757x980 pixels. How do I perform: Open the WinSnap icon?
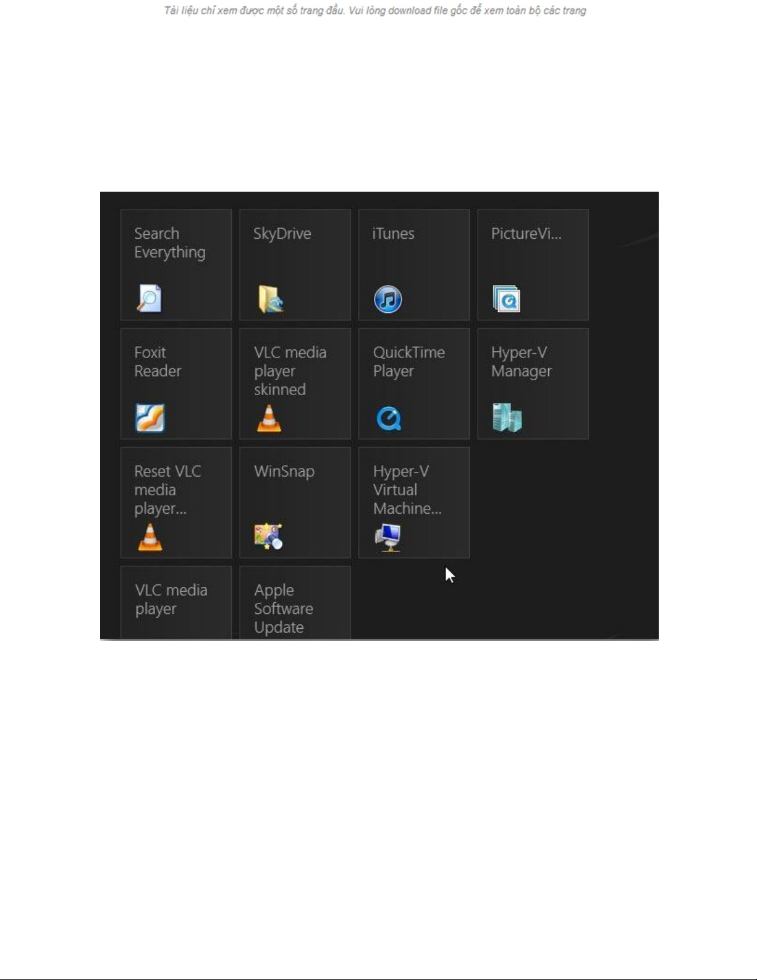(268, 536)
